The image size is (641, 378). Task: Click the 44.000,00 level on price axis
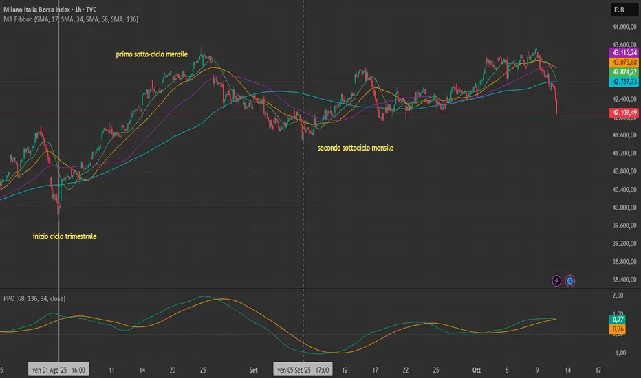point(624,27)
